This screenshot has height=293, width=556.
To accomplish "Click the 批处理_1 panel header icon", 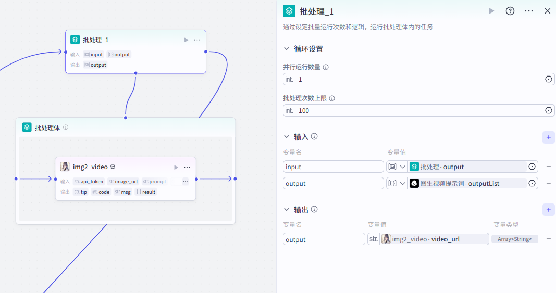I will (289, 11).
